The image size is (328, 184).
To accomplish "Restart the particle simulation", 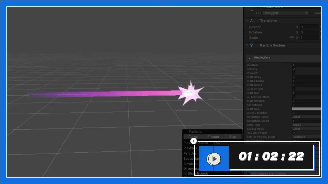I will pos(213,137).
